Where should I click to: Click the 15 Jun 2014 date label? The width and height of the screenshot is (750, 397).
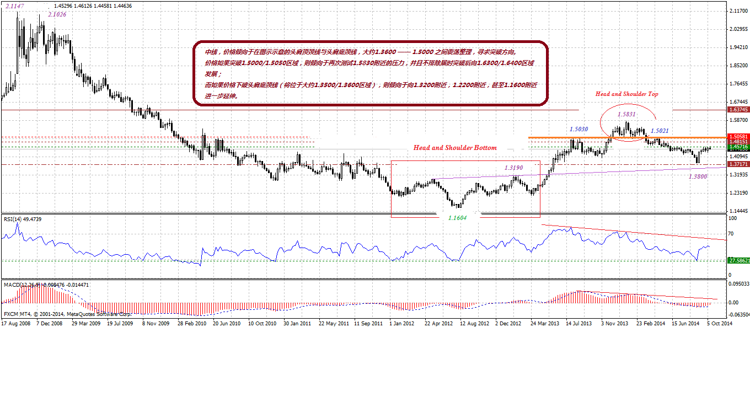click(x=686, y=324)
